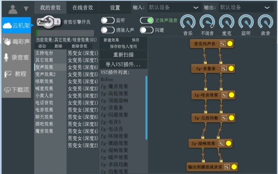The height and width of the screenshot is (174, 278).
Task: Open settings icon on fg-哇音效果 node
Action: 224,95
